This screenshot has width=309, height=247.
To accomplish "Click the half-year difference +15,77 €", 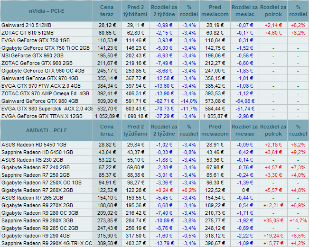I will pos(273,243).
